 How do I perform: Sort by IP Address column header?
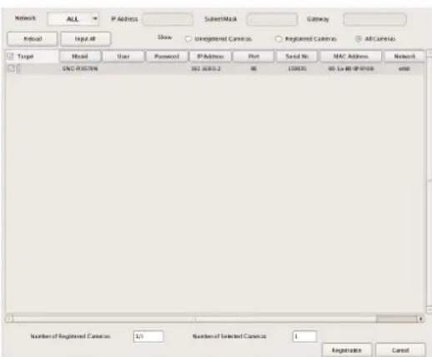pos(210,57)
